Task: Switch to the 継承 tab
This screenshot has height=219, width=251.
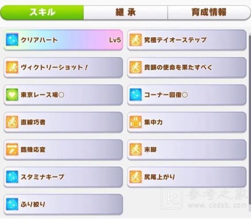Action: tap(125, 12)
